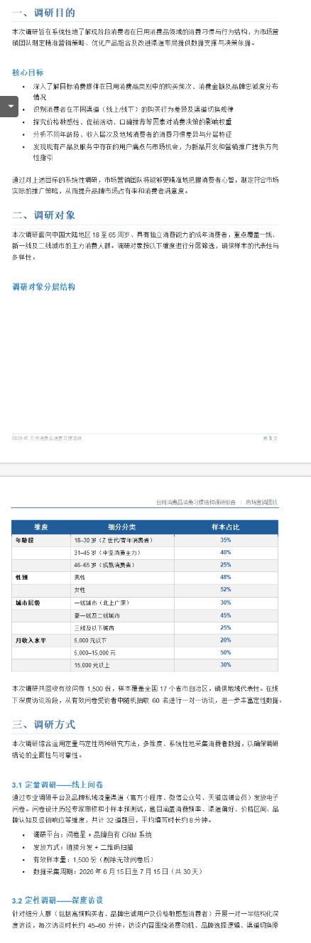This screenshot has width=311, height=943.
Task: Click the bullet '调研平台：问卷星 + 品牌自有 CRM 系统'
Action: pos(92,834)
